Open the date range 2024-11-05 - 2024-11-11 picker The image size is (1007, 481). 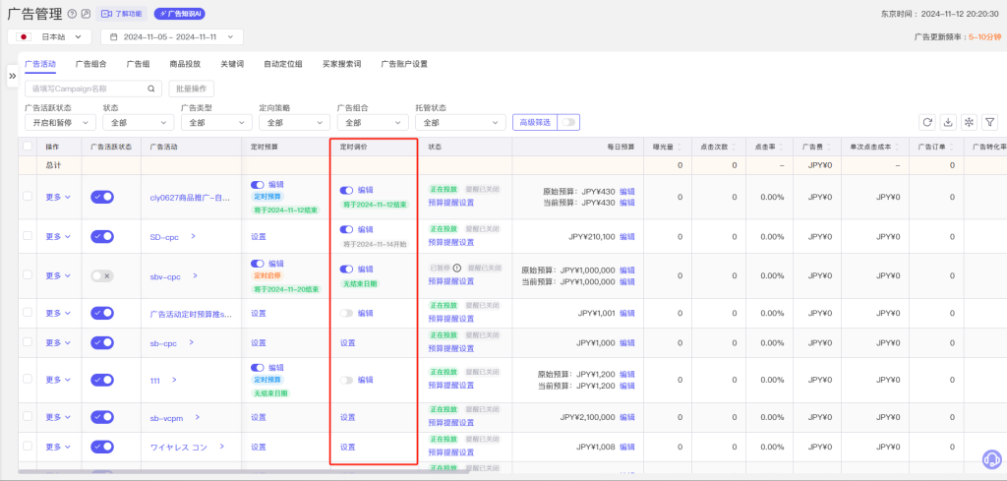coord(172,37)
